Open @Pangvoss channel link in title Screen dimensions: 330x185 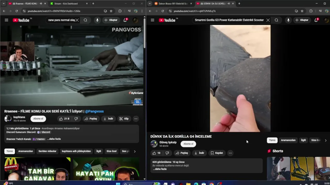(94, 111)
